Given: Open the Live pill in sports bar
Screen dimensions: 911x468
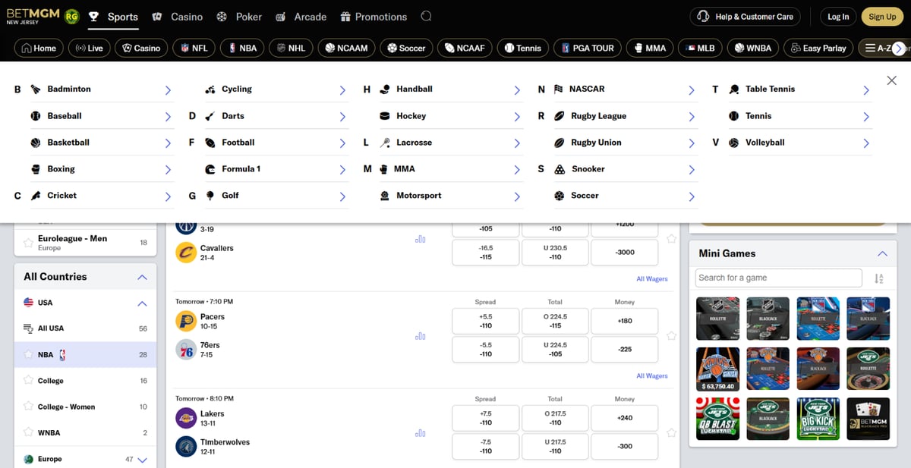Looking at the screenshot, I should pyautogui.click(x=89, y=48).
